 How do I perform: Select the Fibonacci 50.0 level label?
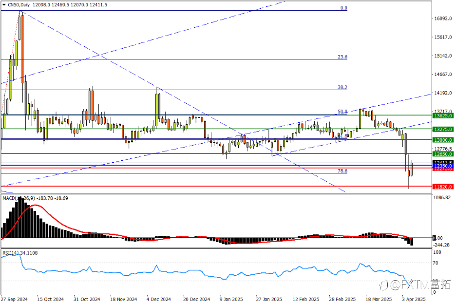coord(342,112)
